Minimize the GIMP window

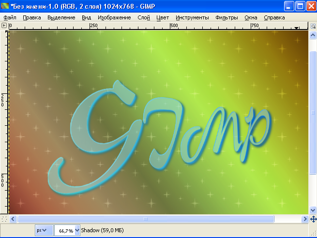289,6
